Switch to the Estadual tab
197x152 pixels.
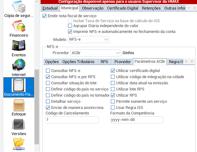pyautogui.click(x=50, y=8)
